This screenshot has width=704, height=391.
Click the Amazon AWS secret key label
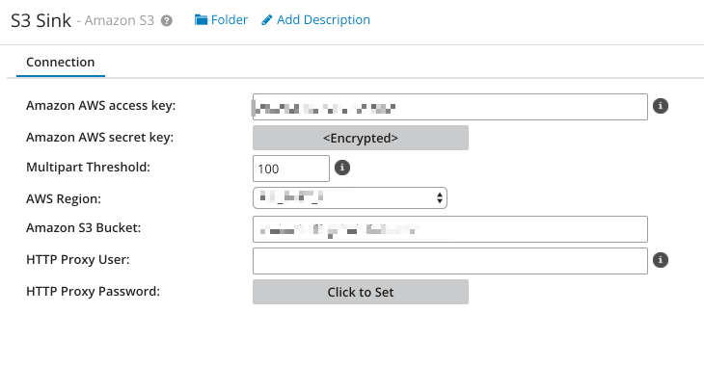(99, 137)
